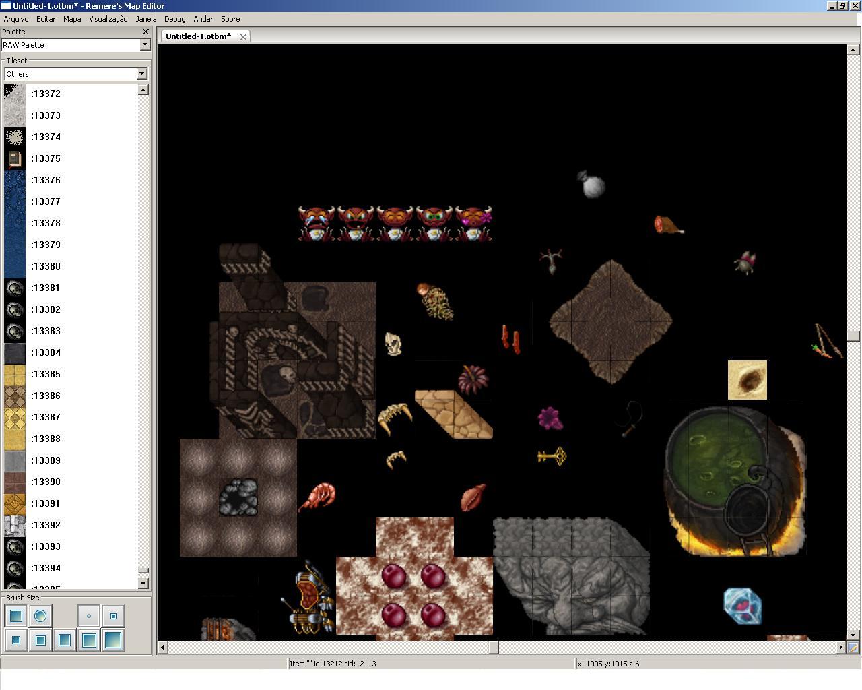Open the Janela menu
Screen dimensions: 862x690
pos(146,19)
